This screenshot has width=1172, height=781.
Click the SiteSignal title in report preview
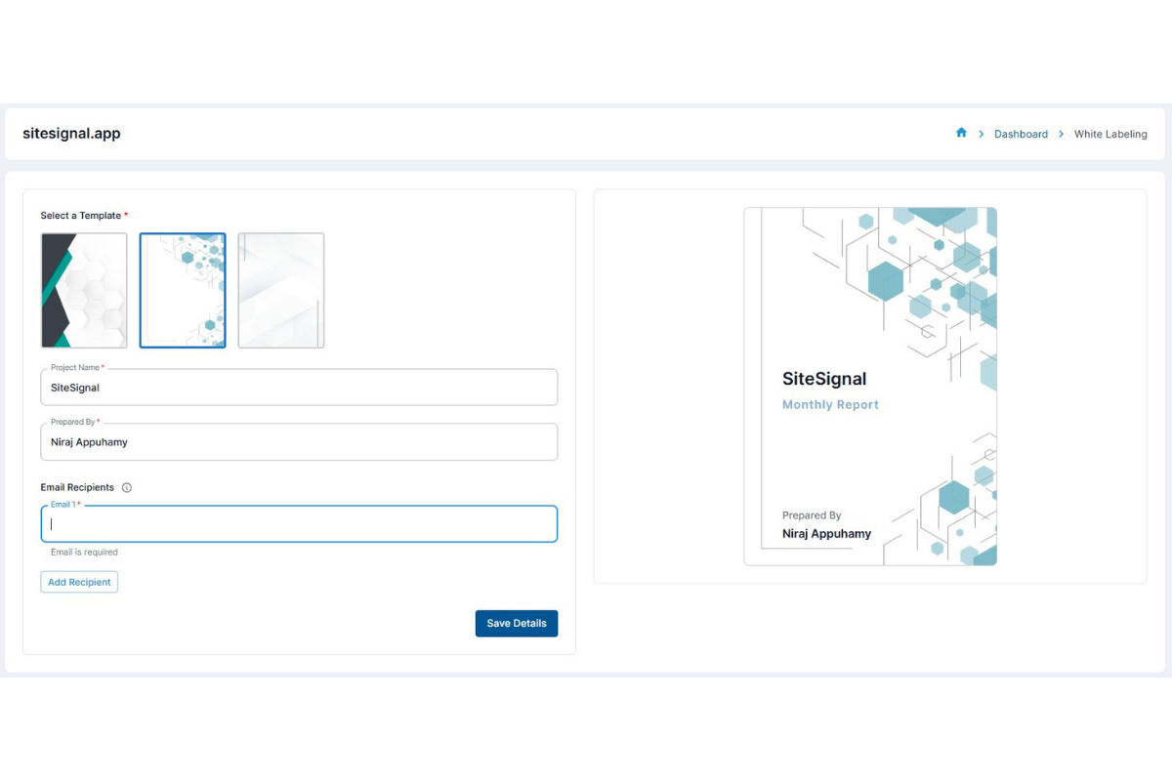click(x=824, y=379)
